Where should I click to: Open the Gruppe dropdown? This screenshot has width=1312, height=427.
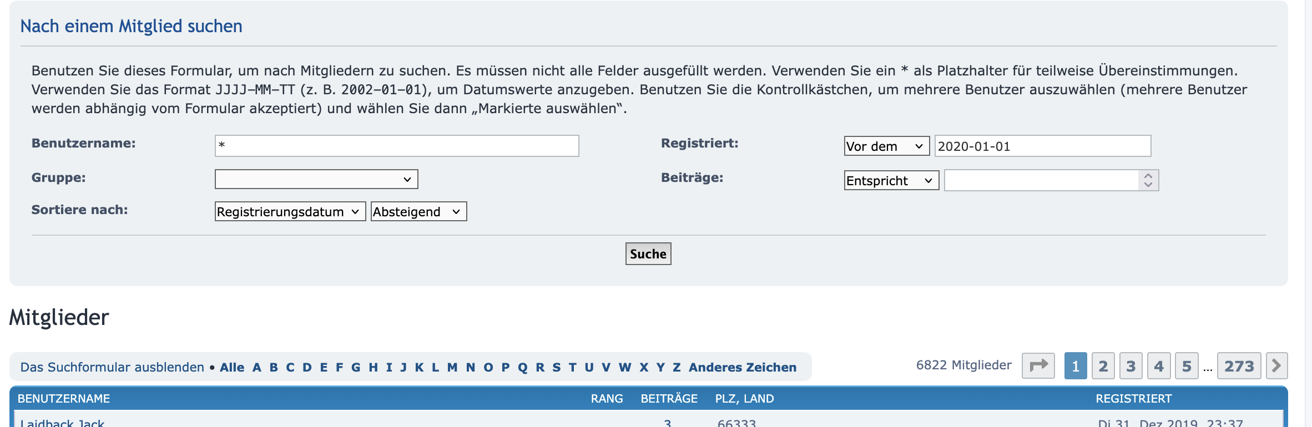pos(316,179)
